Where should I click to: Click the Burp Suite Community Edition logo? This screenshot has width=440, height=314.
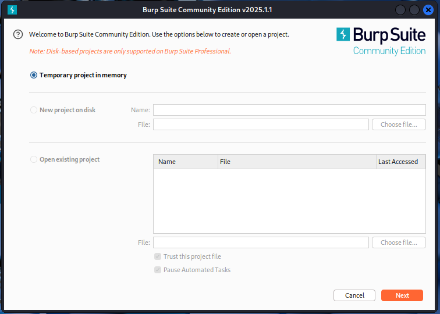pyautogui.click(x=381, y=41)
